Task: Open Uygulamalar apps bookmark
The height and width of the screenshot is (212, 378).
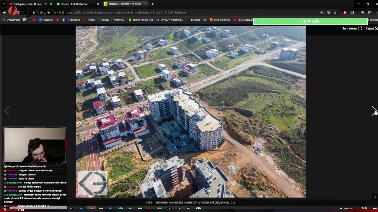Action: click(11, 20)
